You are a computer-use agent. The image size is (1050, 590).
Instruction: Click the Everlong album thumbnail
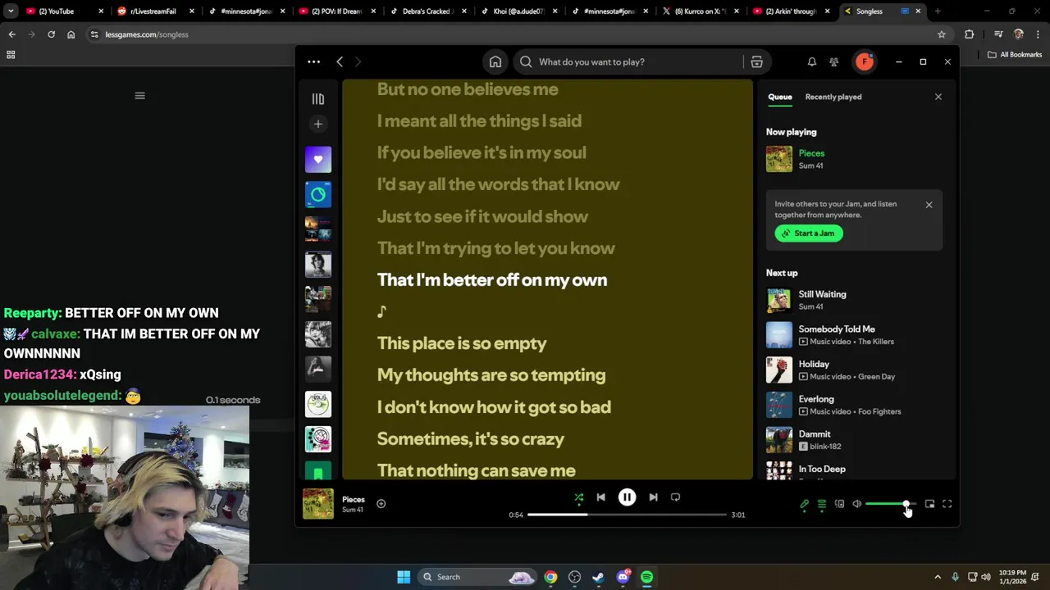point(779,405)
